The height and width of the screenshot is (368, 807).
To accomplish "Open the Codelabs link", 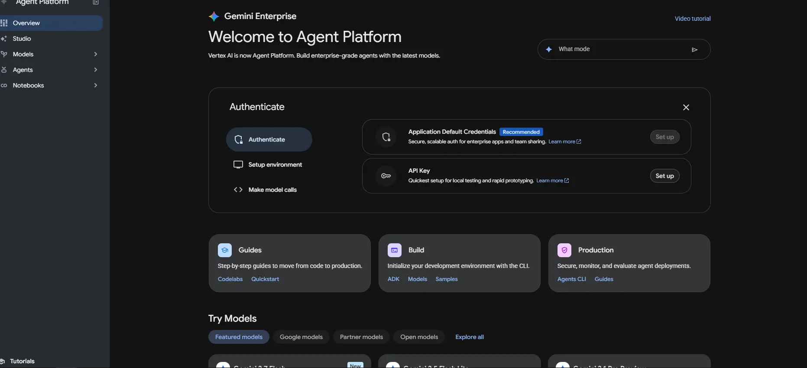I will 230,279.
